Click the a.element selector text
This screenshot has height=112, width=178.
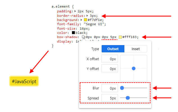coord(61,6)
